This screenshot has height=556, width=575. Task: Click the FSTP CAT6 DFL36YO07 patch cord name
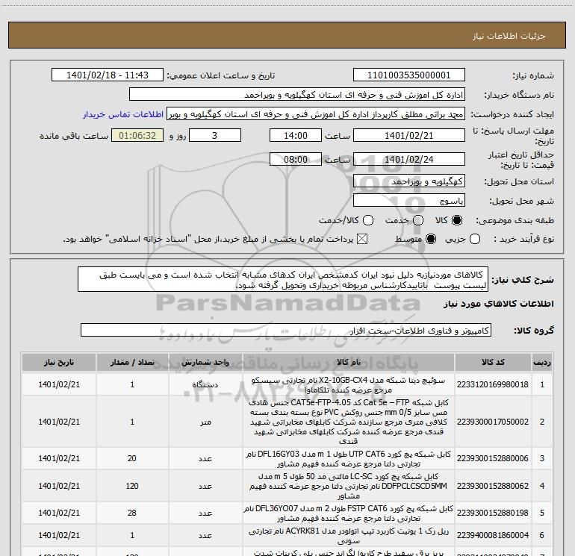point(349,513)
